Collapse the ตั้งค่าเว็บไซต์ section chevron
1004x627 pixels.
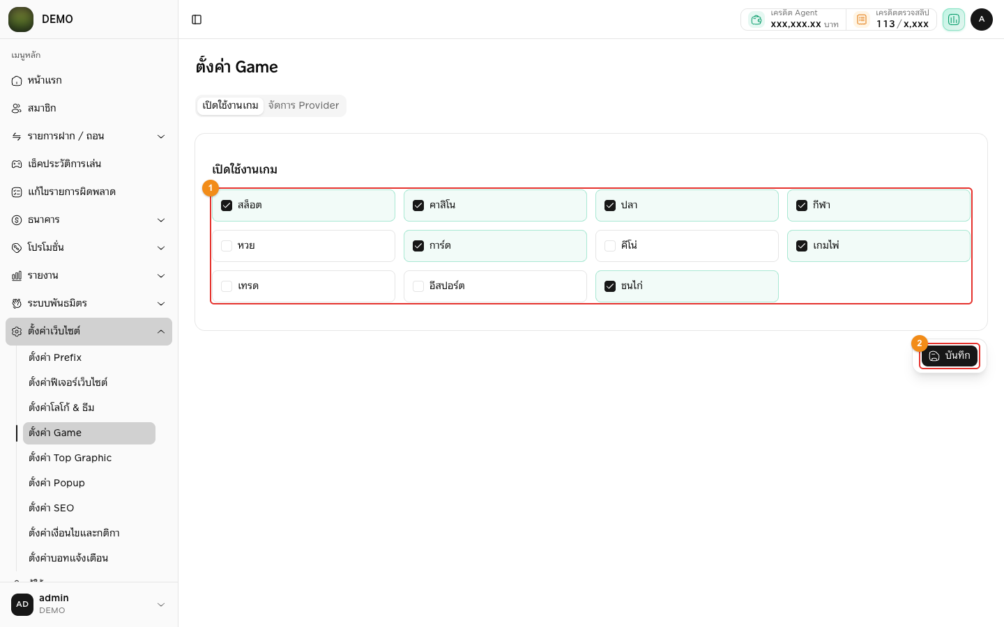[x=161, y=332]
